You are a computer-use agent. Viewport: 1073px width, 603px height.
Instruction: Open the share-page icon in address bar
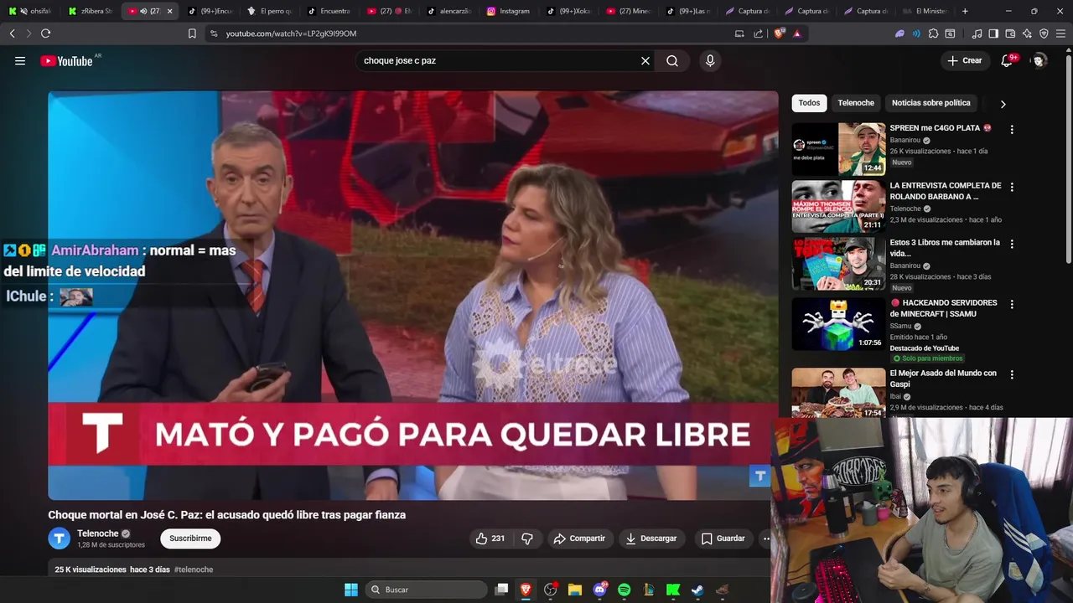(x=759, y=33)
